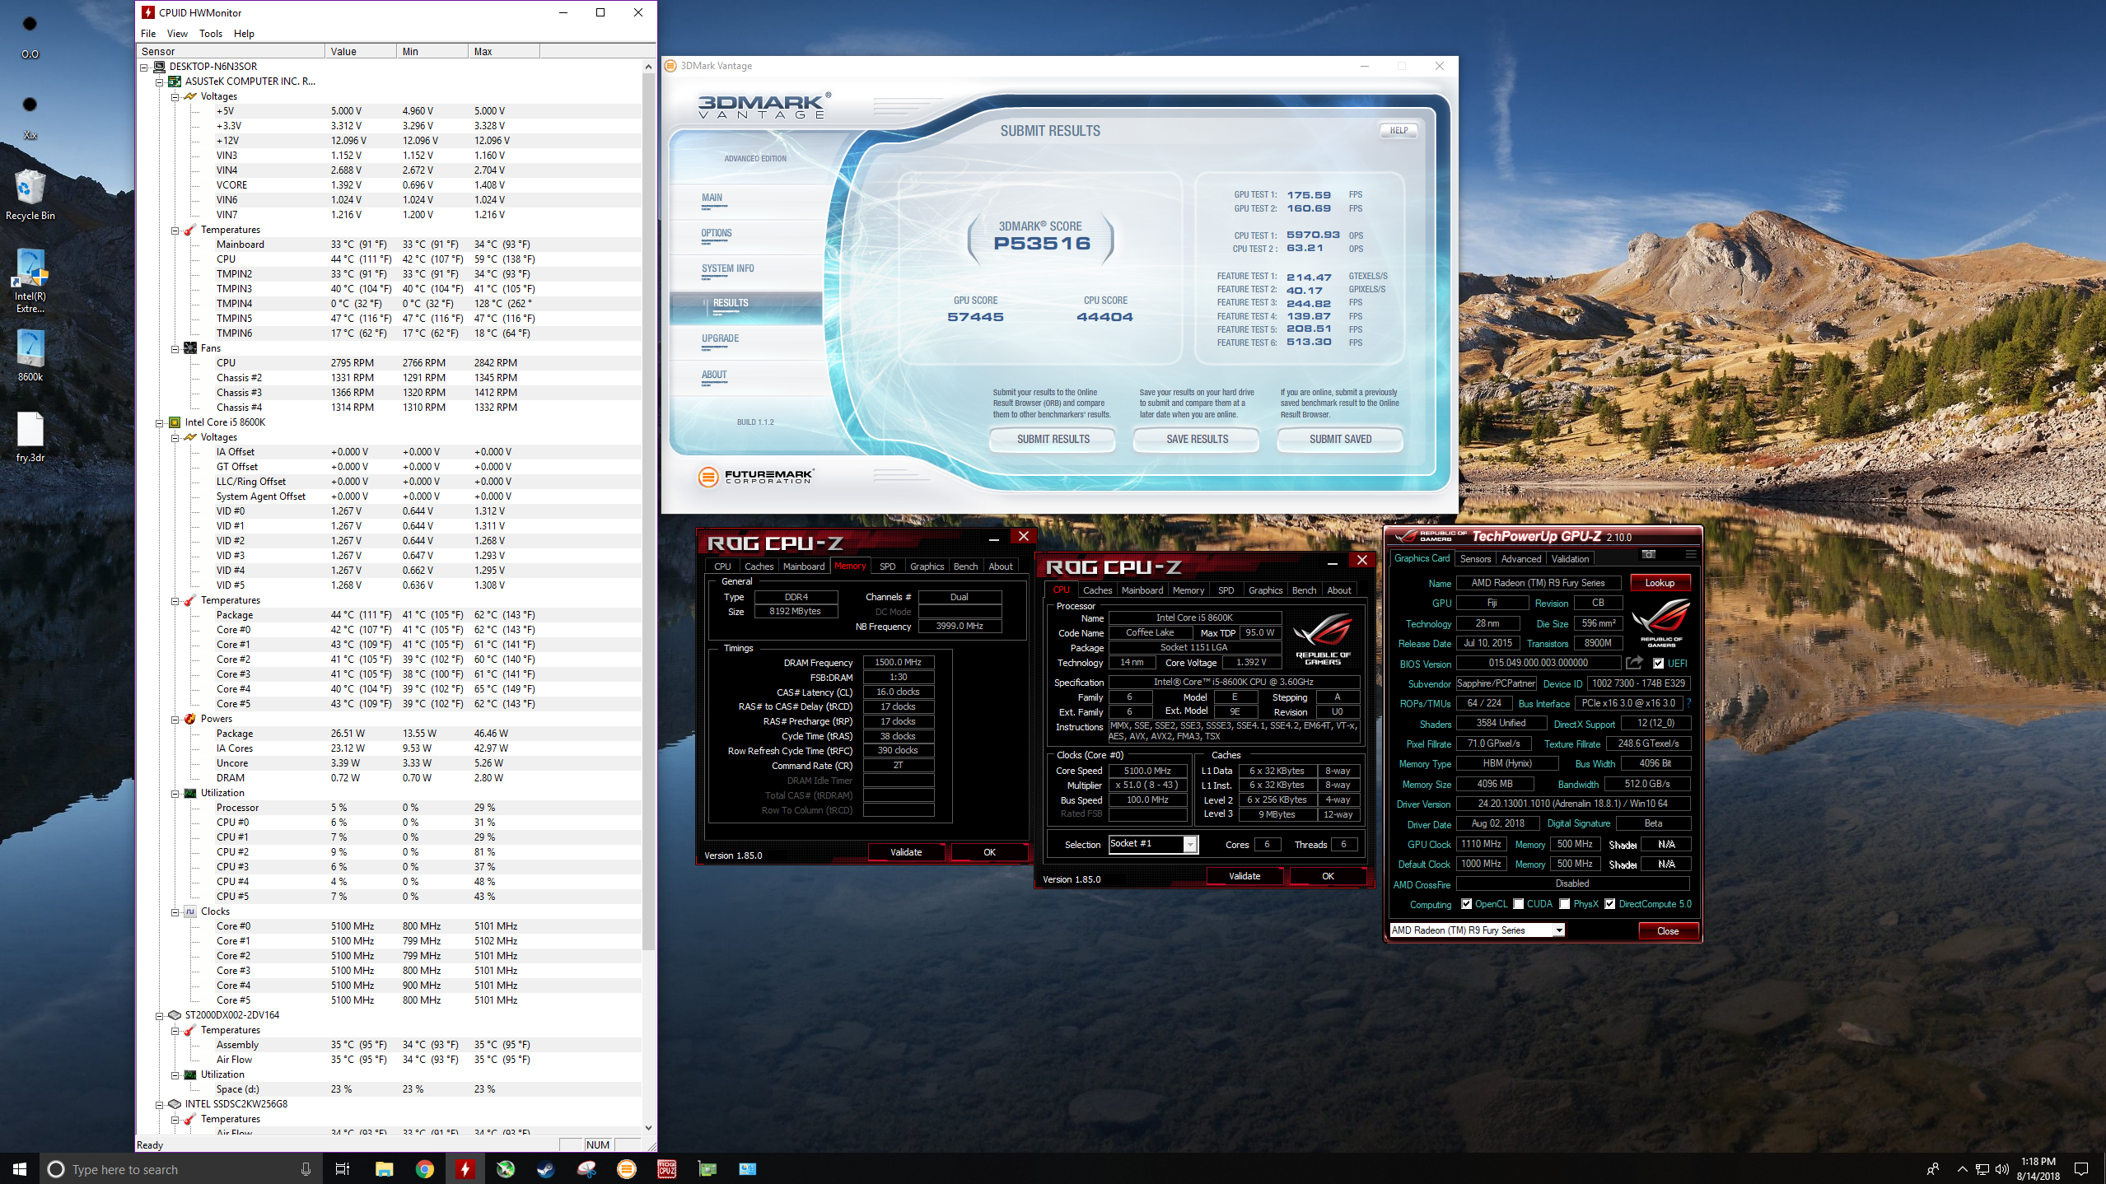Click the orange 3DMark Vantage taskbar icon
Viewport: 2106px width, 1184px height.
pos(627,1169)
